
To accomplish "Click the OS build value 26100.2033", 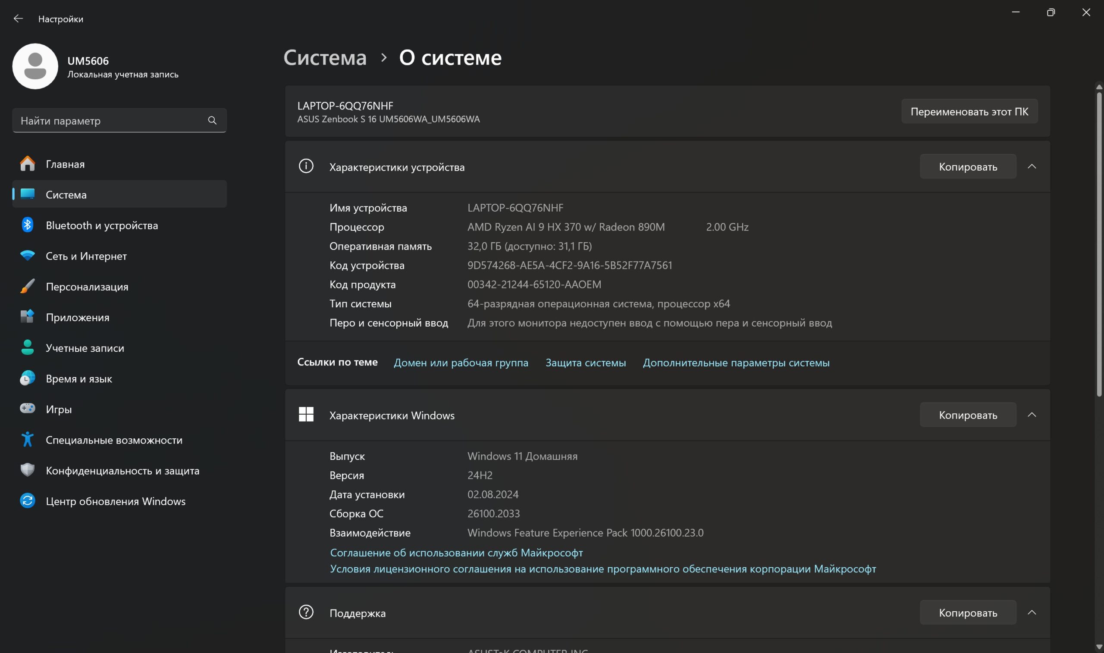I will click(x=493, y=513).
